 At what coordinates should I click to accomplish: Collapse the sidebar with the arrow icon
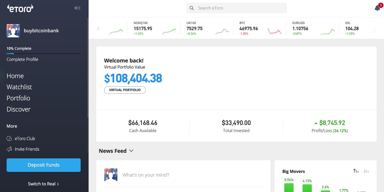tap(77, 8)
